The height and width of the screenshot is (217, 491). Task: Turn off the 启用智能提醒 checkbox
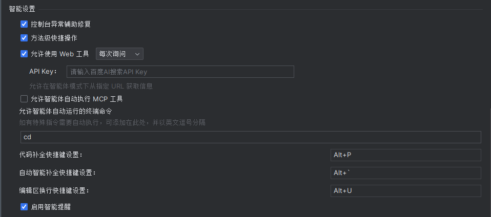(x=24, y=207)
